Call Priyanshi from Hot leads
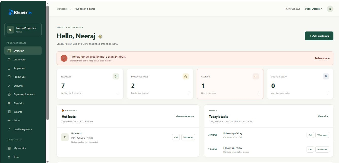339x163 pixels. (x=176, y=137)
